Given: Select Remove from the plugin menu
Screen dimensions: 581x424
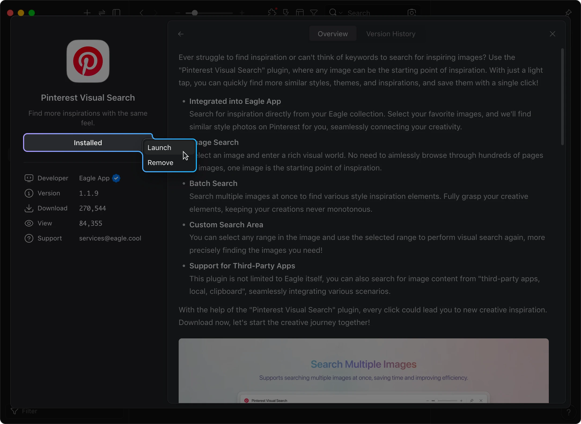Looking at the screenshot, I should click(x=160, y=163).
